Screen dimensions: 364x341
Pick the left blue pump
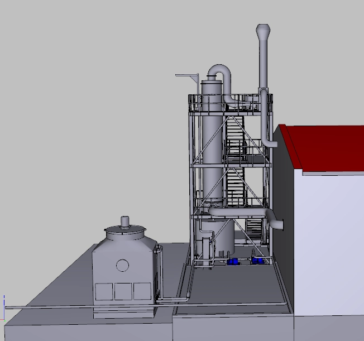point(233,261)
